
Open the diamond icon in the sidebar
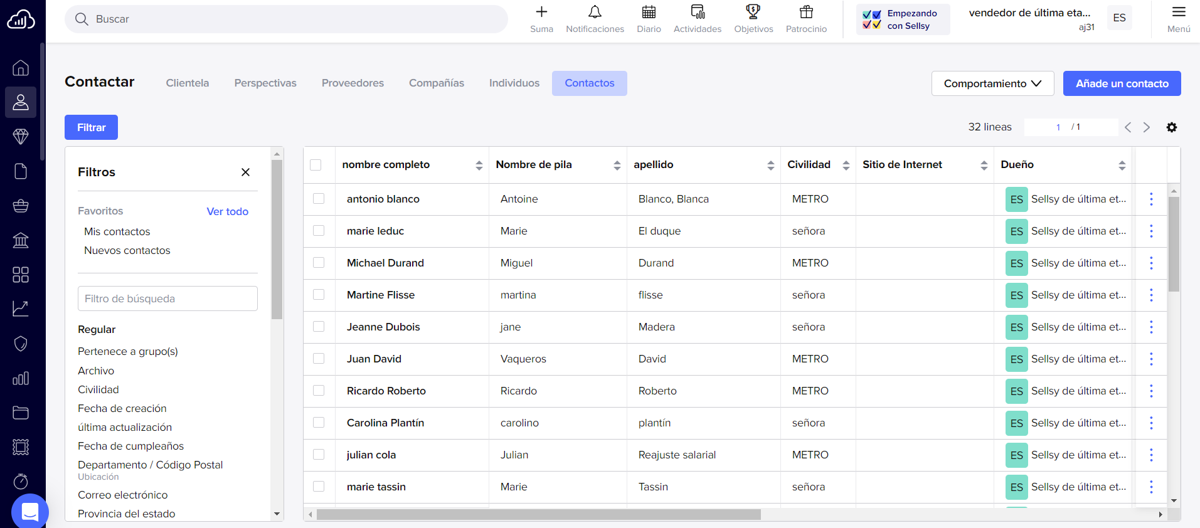[21, 137]
